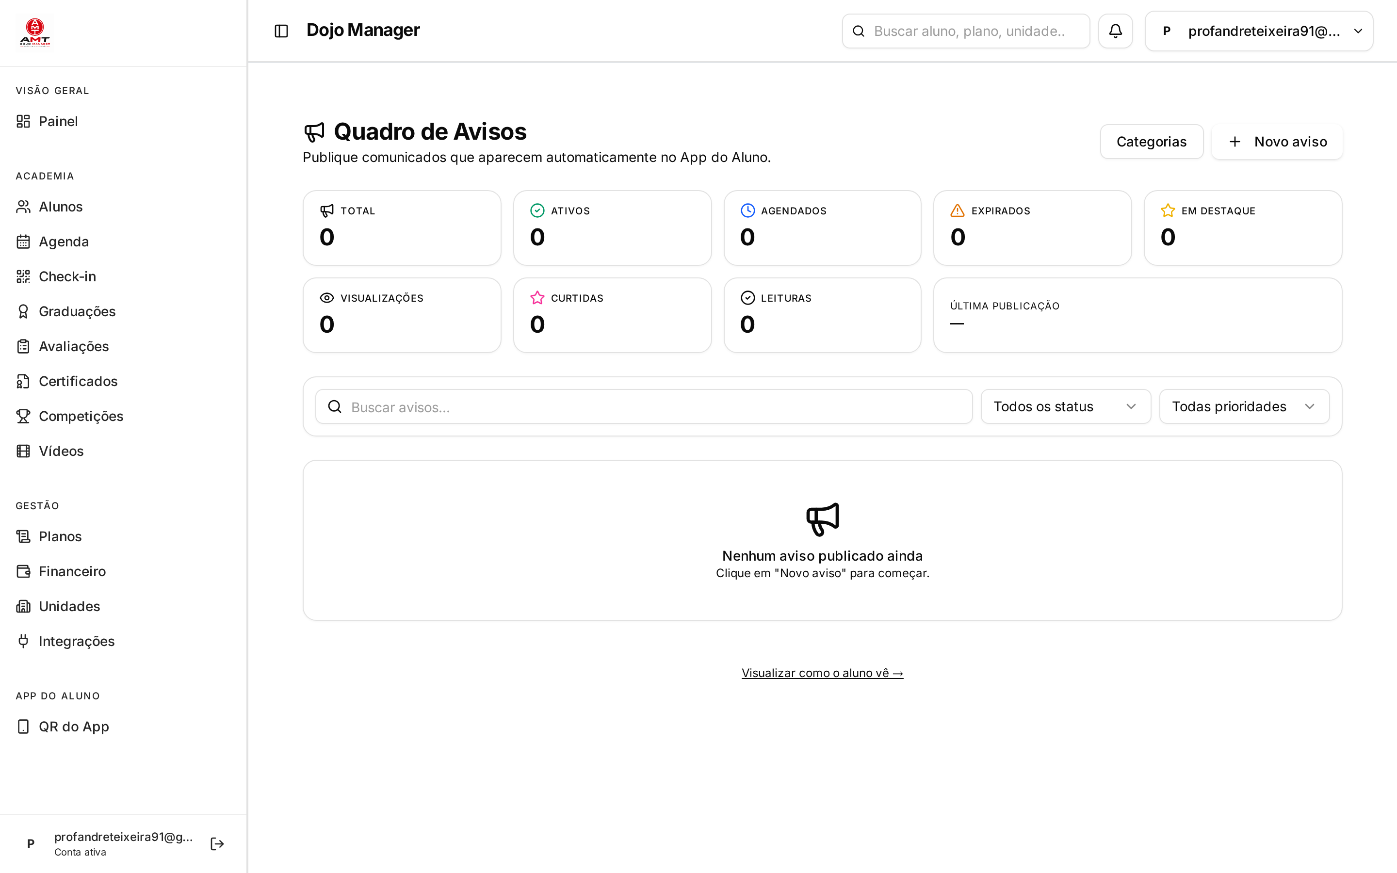The image size is (1397, 873).
Task: Click the Unidades building icon
Action: click(23, 606)
